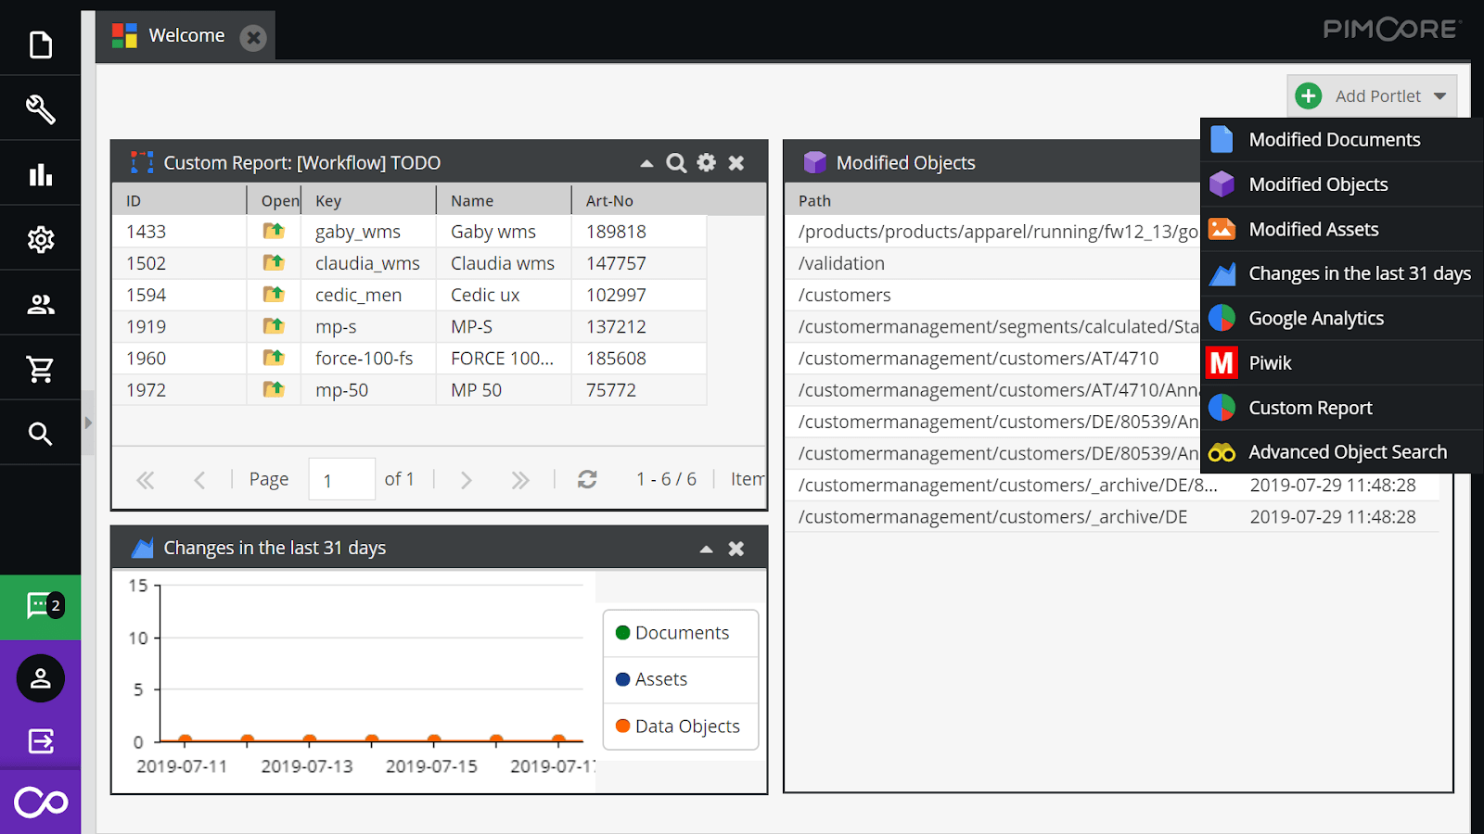1484x834 pixels.
Task: Click the Settings gear in the sidebar
Action: point(40,238)
